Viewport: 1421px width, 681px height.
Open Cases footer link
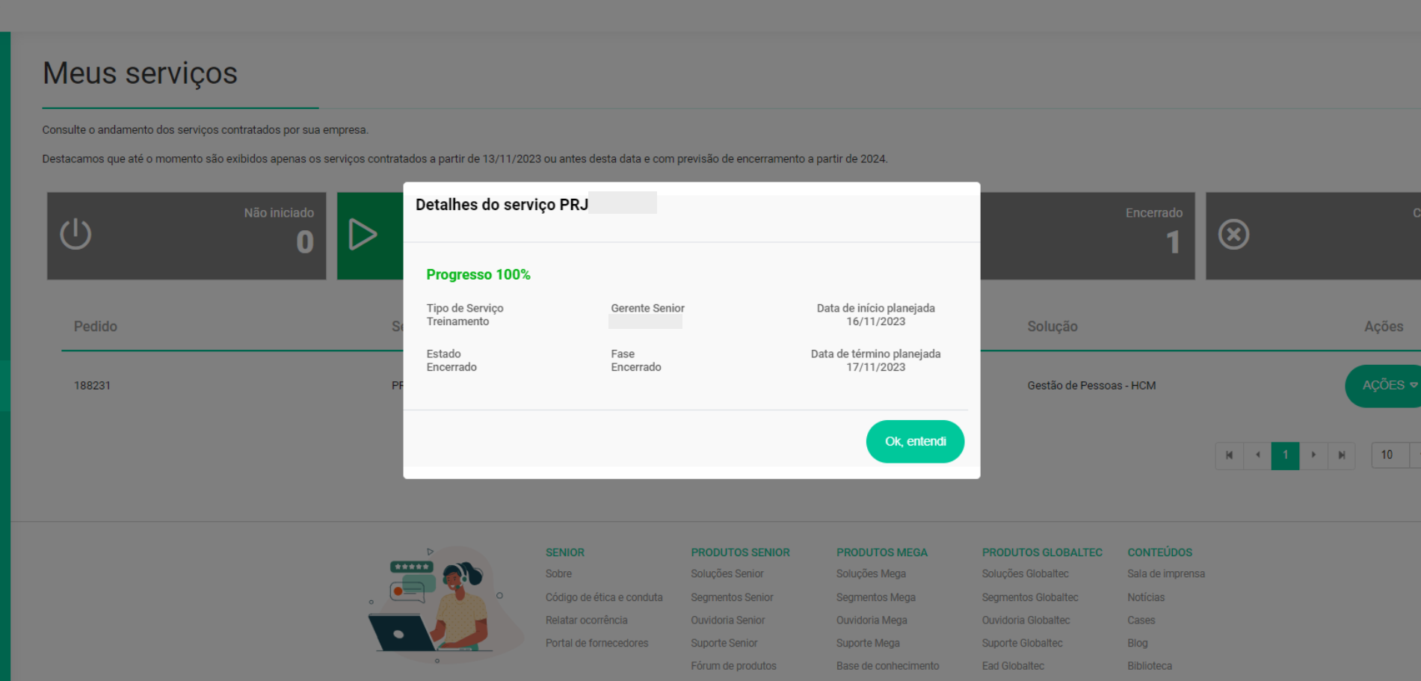click(x=1141, y=620)
